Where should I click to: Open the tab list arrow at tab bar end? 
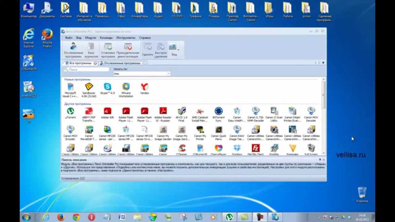click(323, 63)
